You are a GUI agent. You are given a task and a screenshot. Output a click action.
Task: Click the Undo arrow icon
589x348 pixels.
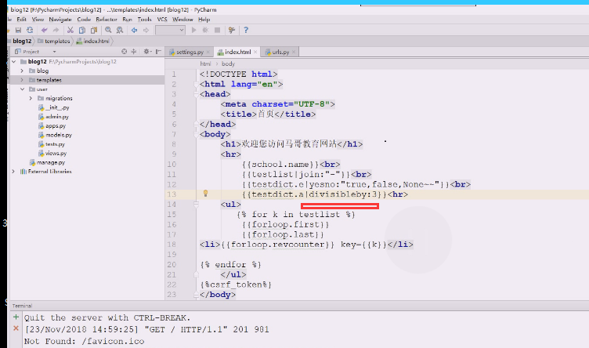45,30
